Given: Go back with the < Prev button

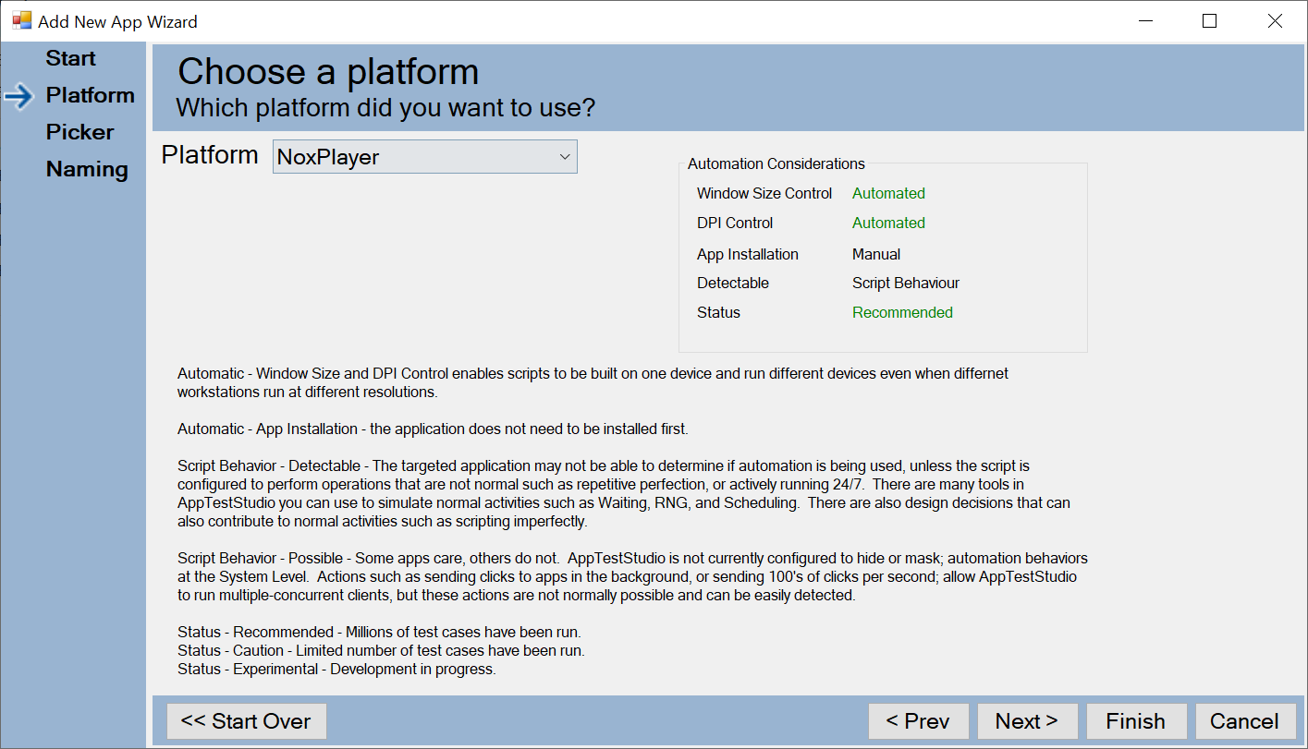Looking at the screenshot, I should click(x=918, y=721).
